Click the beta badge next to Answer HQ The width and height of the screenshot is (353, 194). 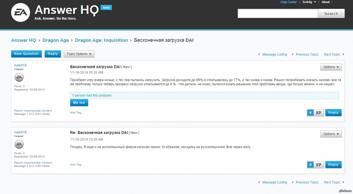tap(106, 7)
